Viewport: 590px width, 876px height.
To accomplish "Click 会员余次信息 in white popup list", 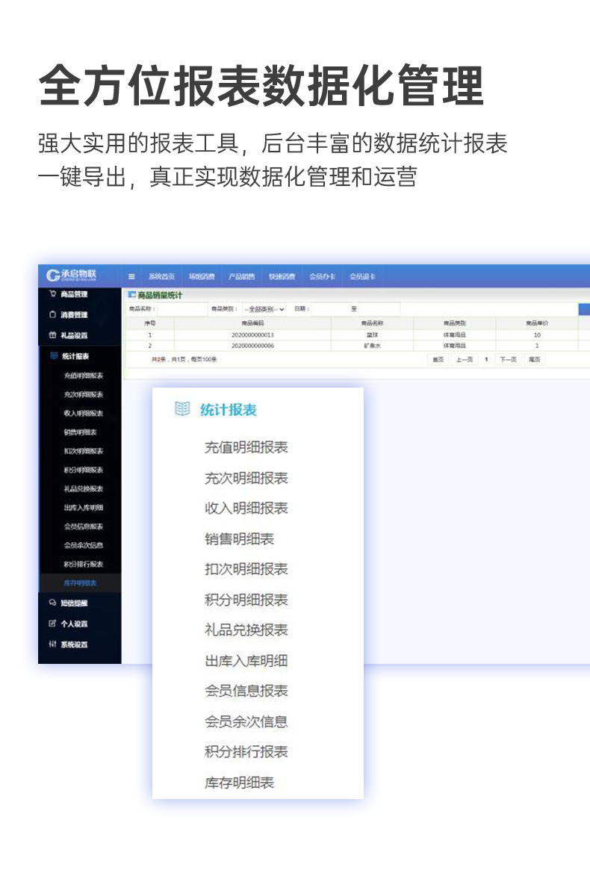I will point(246,722).
